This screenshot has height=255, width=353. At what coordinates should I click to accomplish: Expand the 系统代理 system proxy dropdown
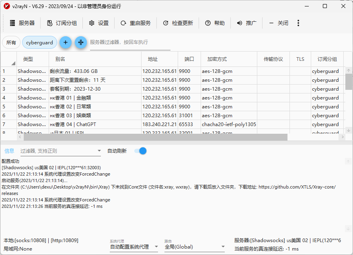click(x=134, y=247)
